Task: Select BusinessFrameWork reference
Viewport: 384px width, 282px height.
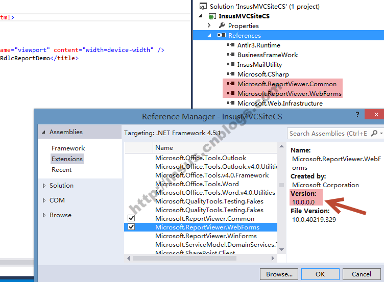Action: (268, 55)
